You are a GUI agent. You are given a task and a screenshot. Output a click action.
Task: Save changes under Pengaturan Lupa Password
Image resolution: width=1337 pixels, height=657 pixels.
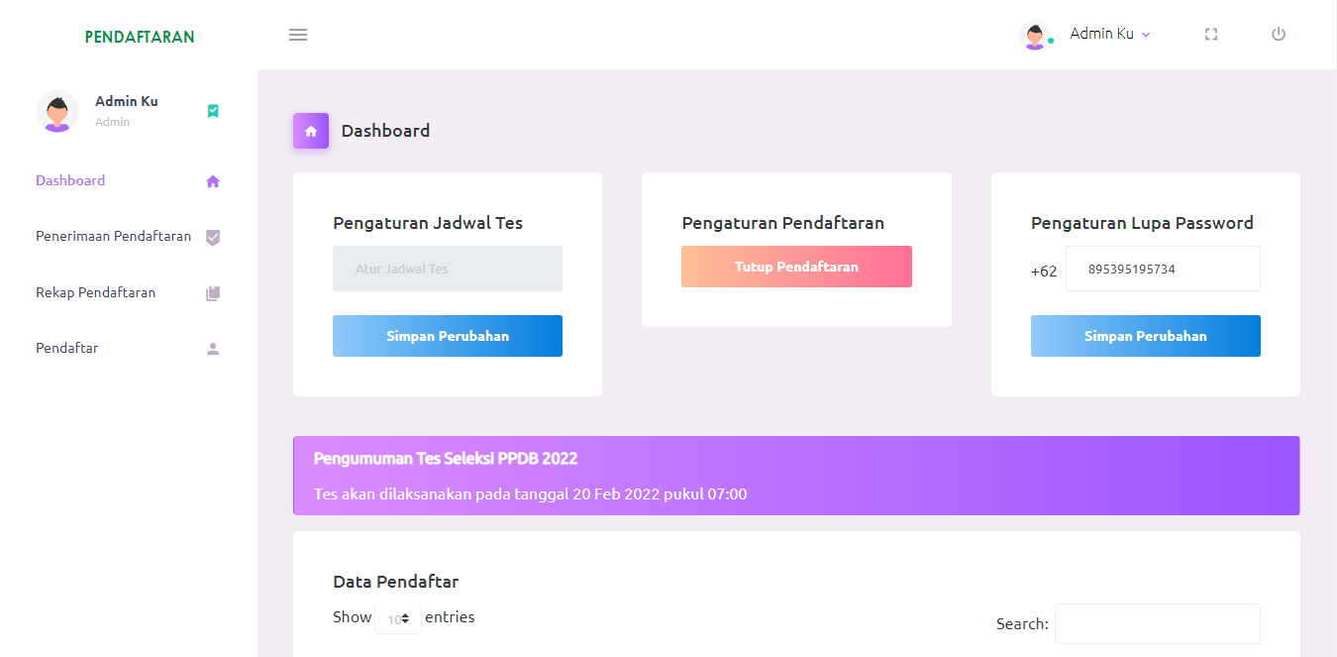tap(1145, 336)
